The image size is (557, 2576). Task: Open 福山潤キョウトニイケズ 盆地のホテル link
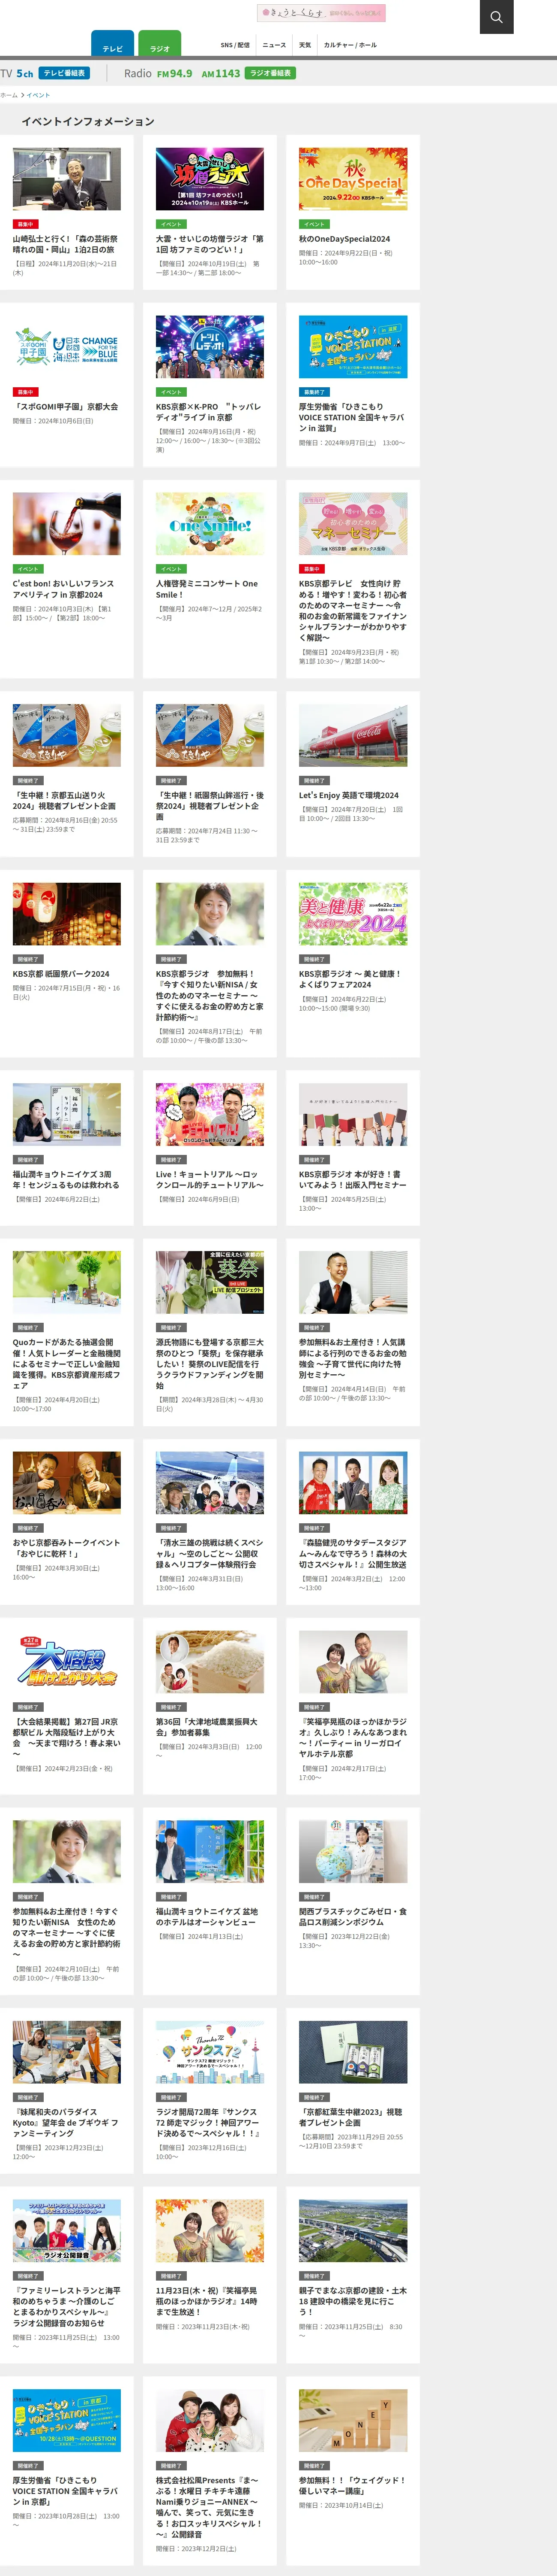tap(207, 1917)
